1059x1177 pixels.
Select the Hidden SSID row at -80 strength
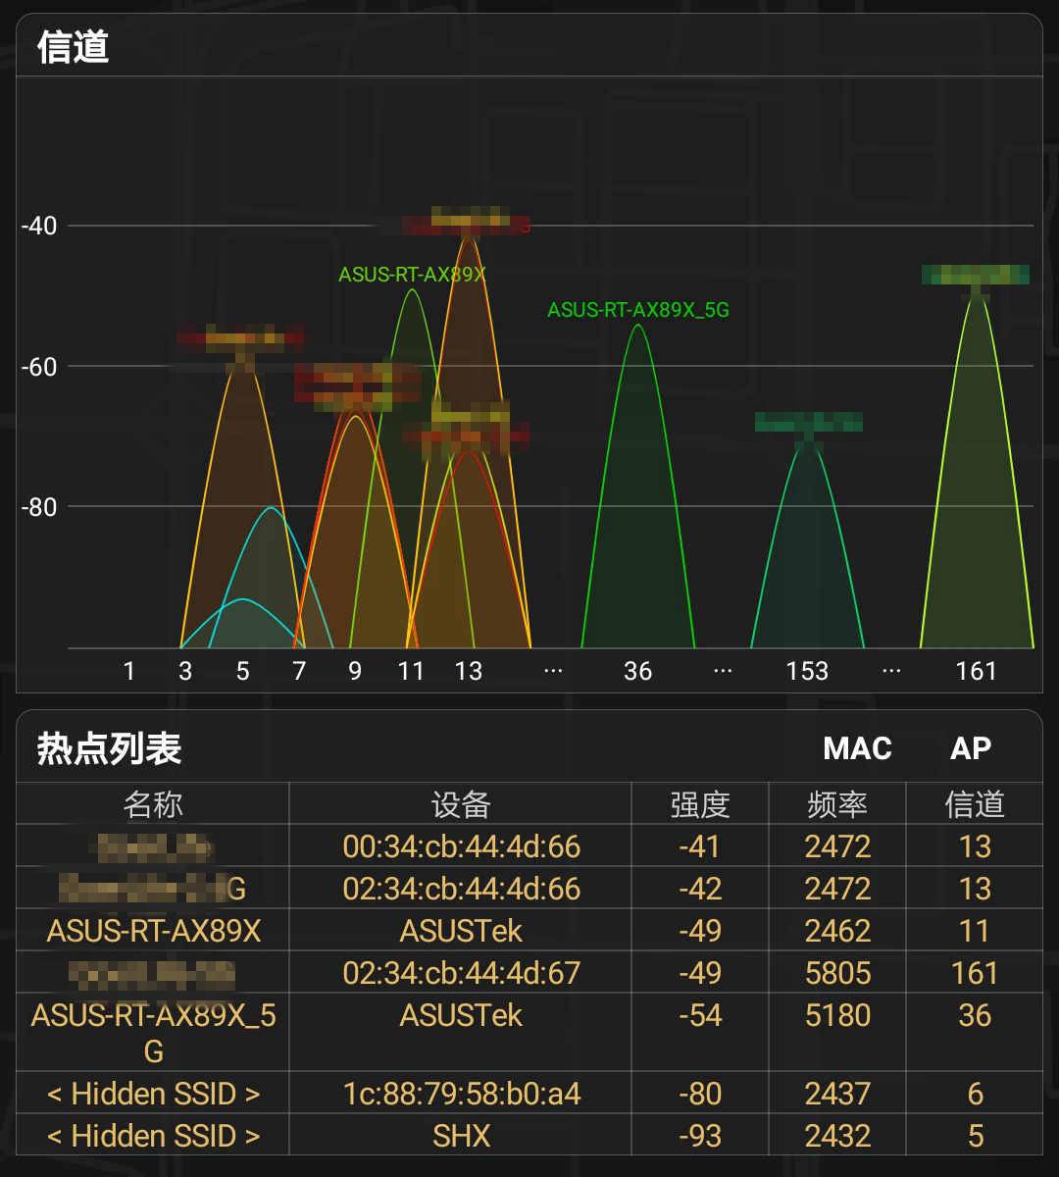[152, 1093]
